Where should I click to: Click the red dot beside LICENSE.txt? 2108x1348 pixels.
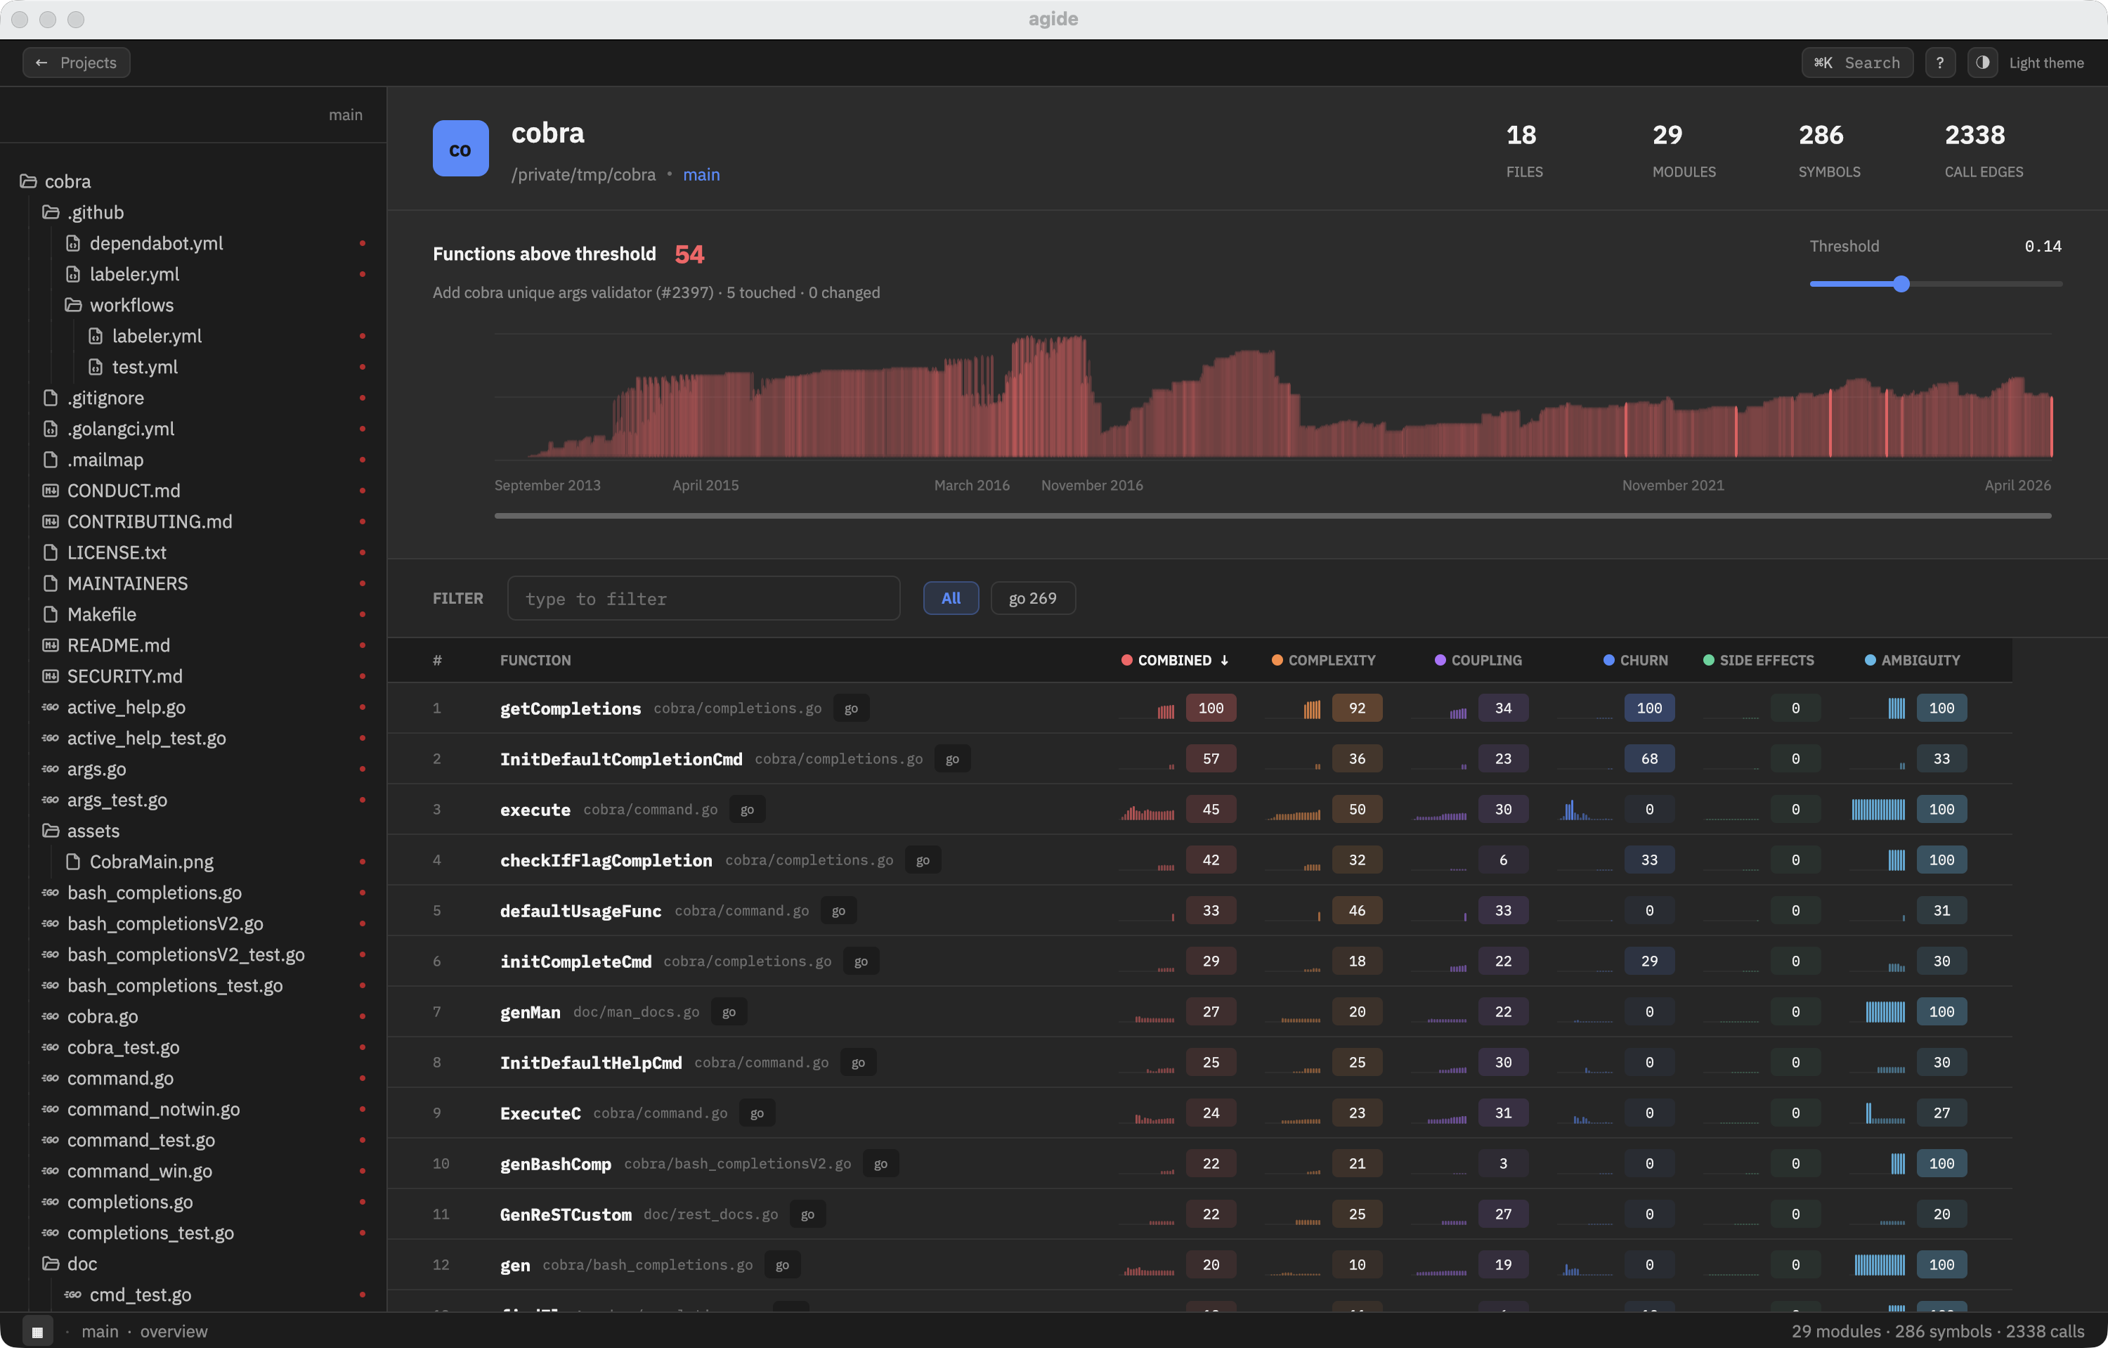coord(363,552)
